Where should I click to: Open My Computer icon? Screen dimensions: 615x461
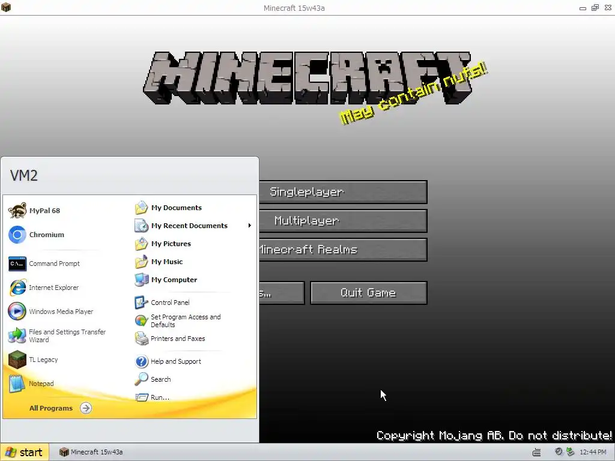coord(141,280)
